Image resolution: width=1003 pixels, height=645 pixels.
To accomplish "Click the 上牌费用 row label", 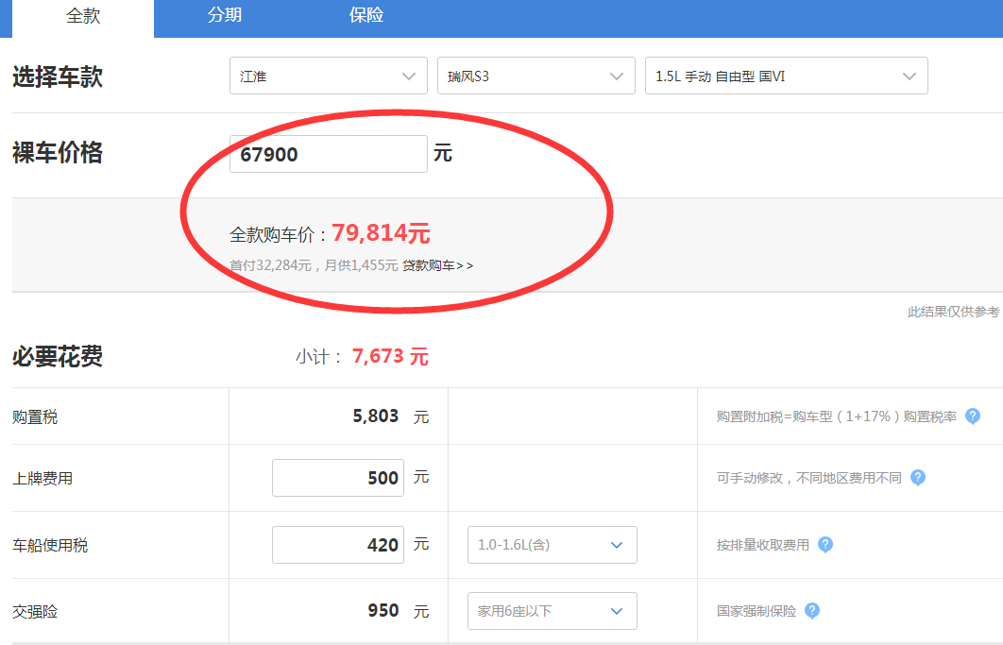I will (x=42, y=479).
